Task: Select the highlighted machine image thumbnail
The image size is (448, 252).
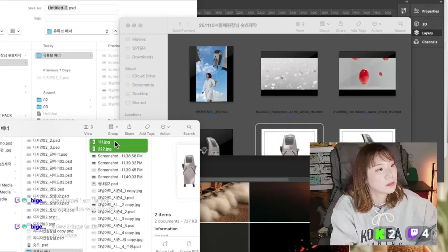Action: [x=289, y=141]
